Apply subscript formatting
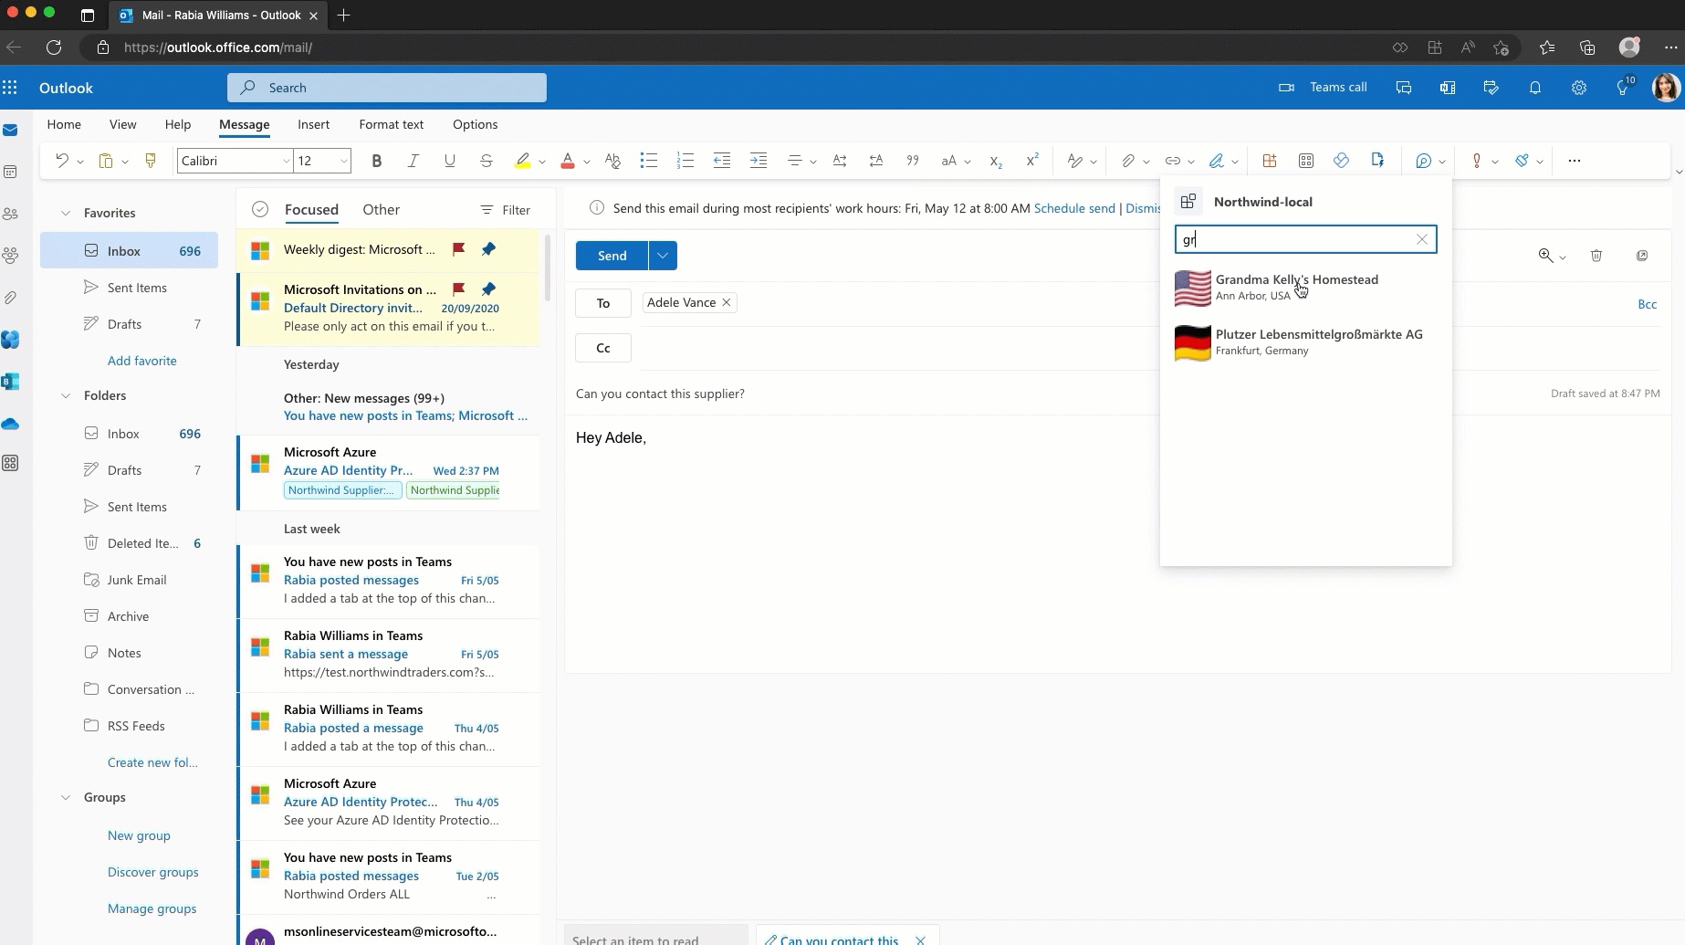This screenshot has width=1685, height=945. (x=996, y=161)
